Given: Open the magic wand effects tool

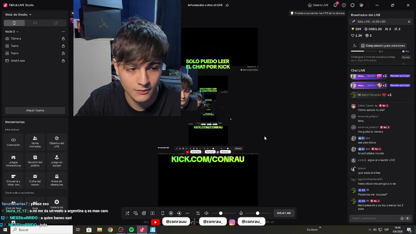Looking at the screenshot, I should pyautogui.click(x=127, y=213).
